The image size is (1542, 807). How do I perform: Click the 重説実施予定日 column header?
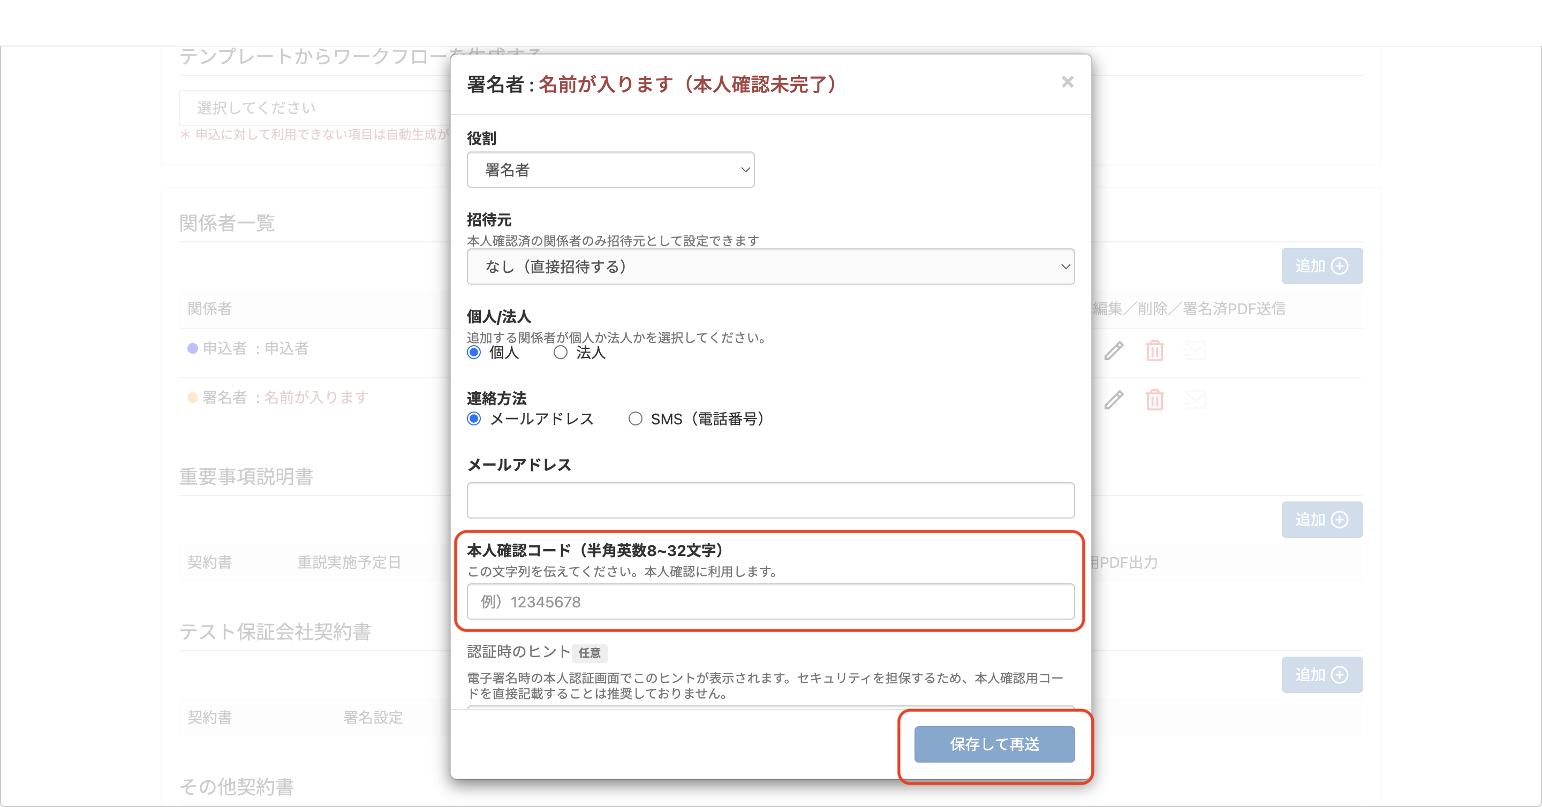point(349,562)
